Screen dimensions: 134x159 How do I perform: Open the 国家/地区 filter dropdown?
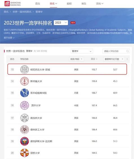76,59
